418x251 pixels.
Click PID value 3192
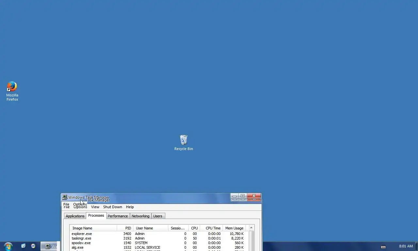pos(127,238)
